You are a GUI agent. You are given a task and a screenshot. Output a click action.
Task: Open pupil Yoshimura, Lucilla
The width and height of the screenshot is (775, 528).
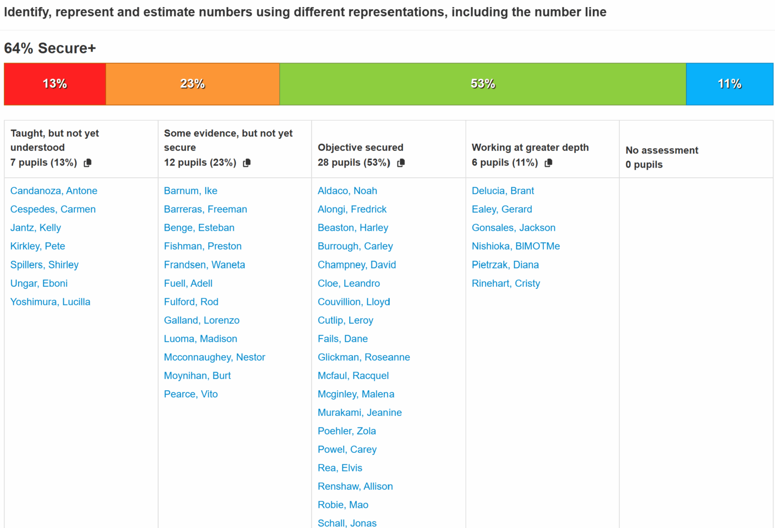[x=50, y=302]
